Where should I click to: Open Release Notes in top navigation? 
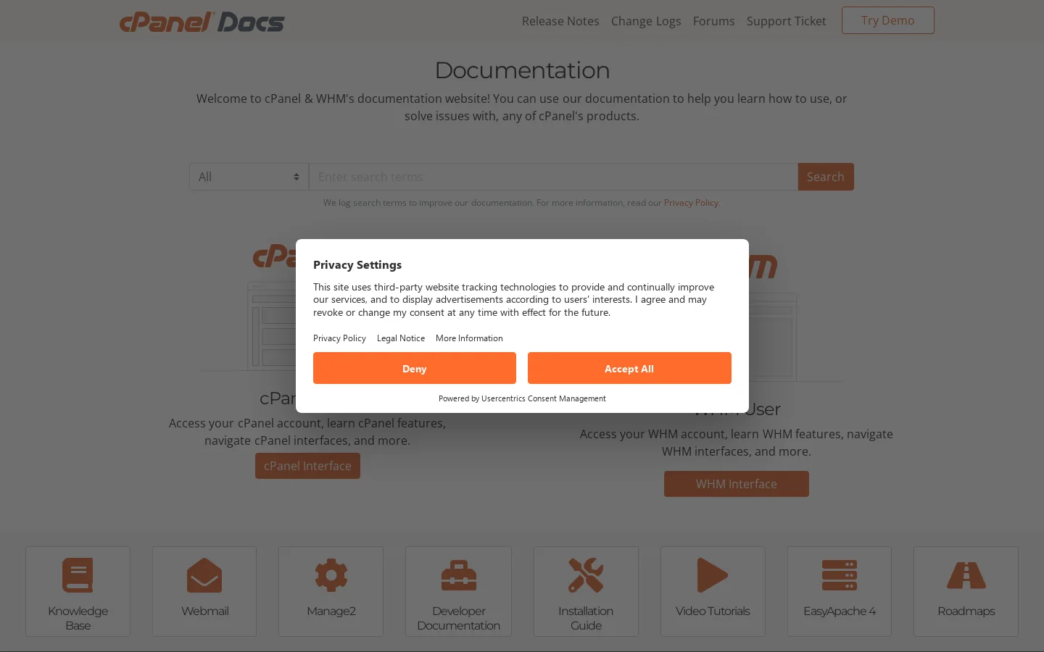tap(560, 21)
